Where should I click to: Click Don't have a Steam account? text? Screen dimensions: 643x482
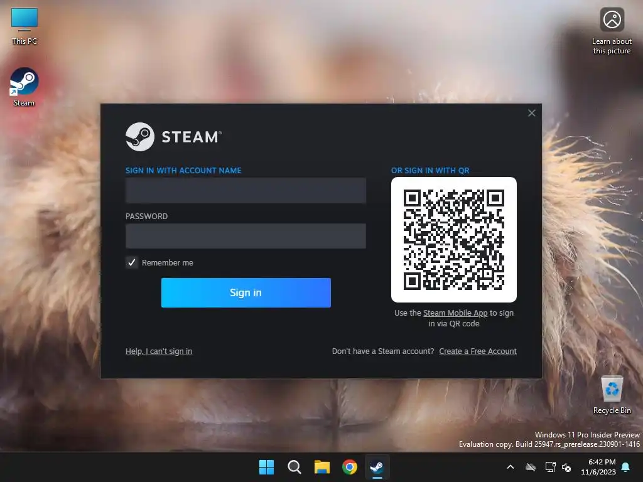pos(383,351)
